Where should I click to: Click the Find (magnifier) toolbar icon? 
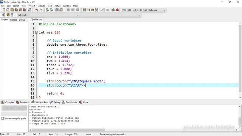coord(47,10)
